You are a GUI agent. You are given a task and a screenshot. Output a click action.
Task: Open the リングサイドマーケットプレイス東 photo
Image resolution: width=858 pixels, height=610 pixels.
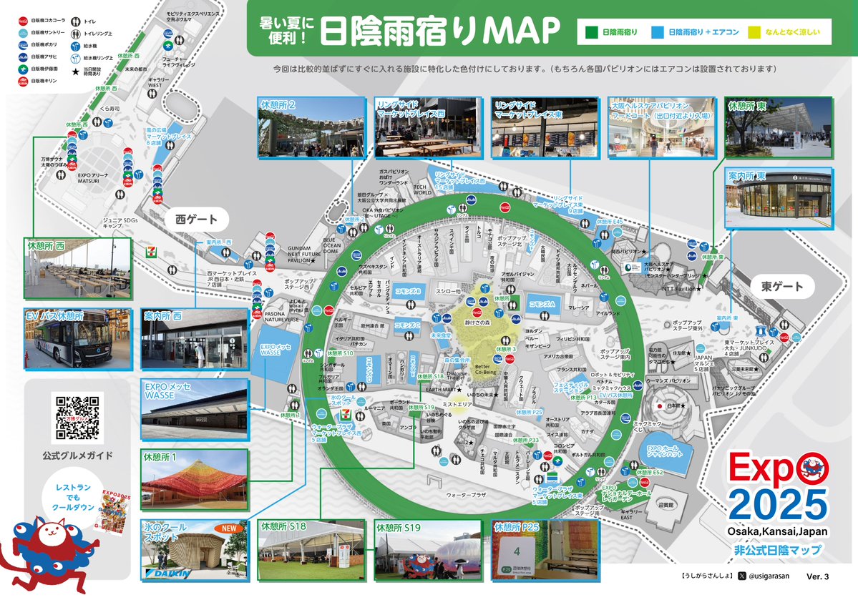pyautogui.click(x=545, y=127)
